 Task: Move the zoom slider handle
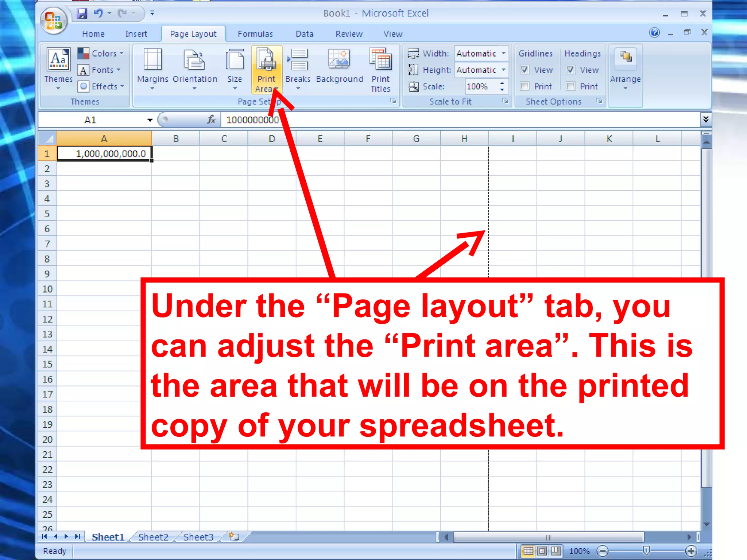[646, 551]
